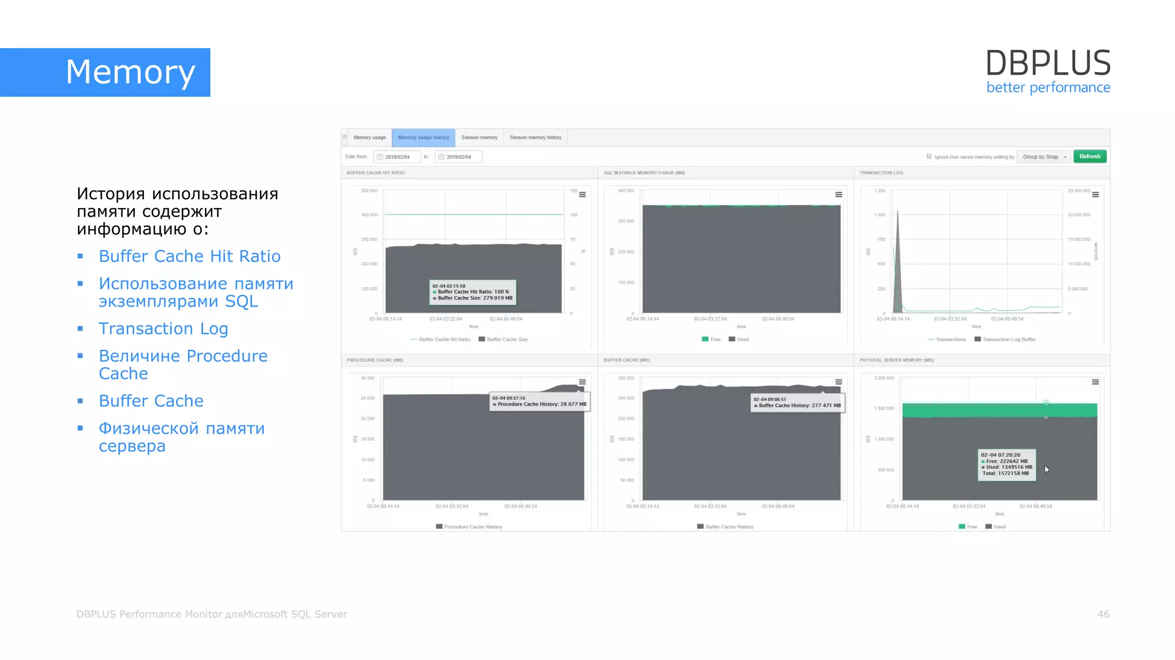Toggle Free series in Physical Server Memory legend
1175x660 pixels.
(x=967, y=527)
